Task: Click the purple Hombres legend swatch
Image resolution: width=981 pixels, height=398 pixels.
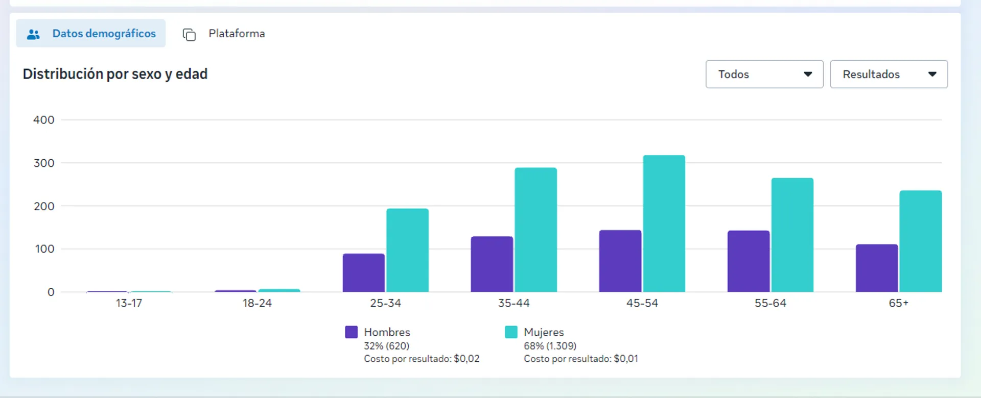Action: 352,332
